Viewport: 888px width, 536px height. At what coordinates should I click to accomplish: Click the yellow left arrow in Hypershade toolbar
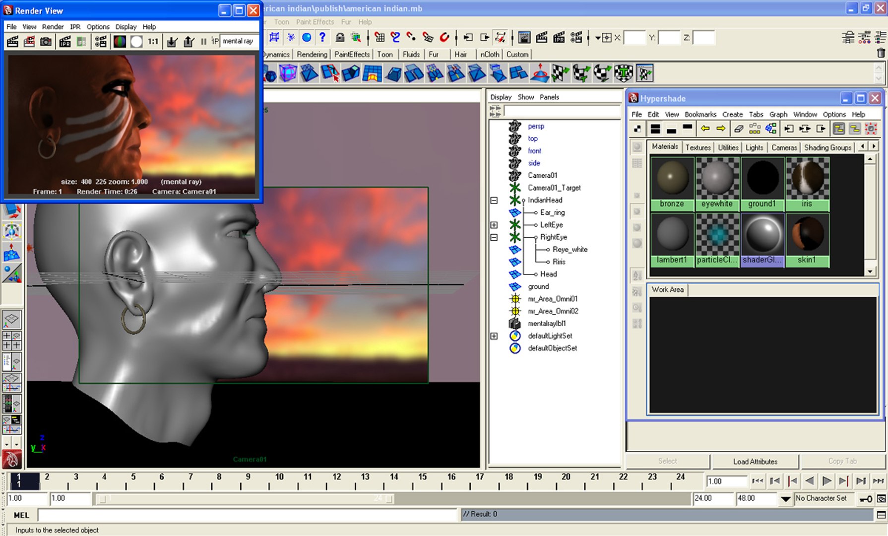pyautogui.click(x=705, y=129)
